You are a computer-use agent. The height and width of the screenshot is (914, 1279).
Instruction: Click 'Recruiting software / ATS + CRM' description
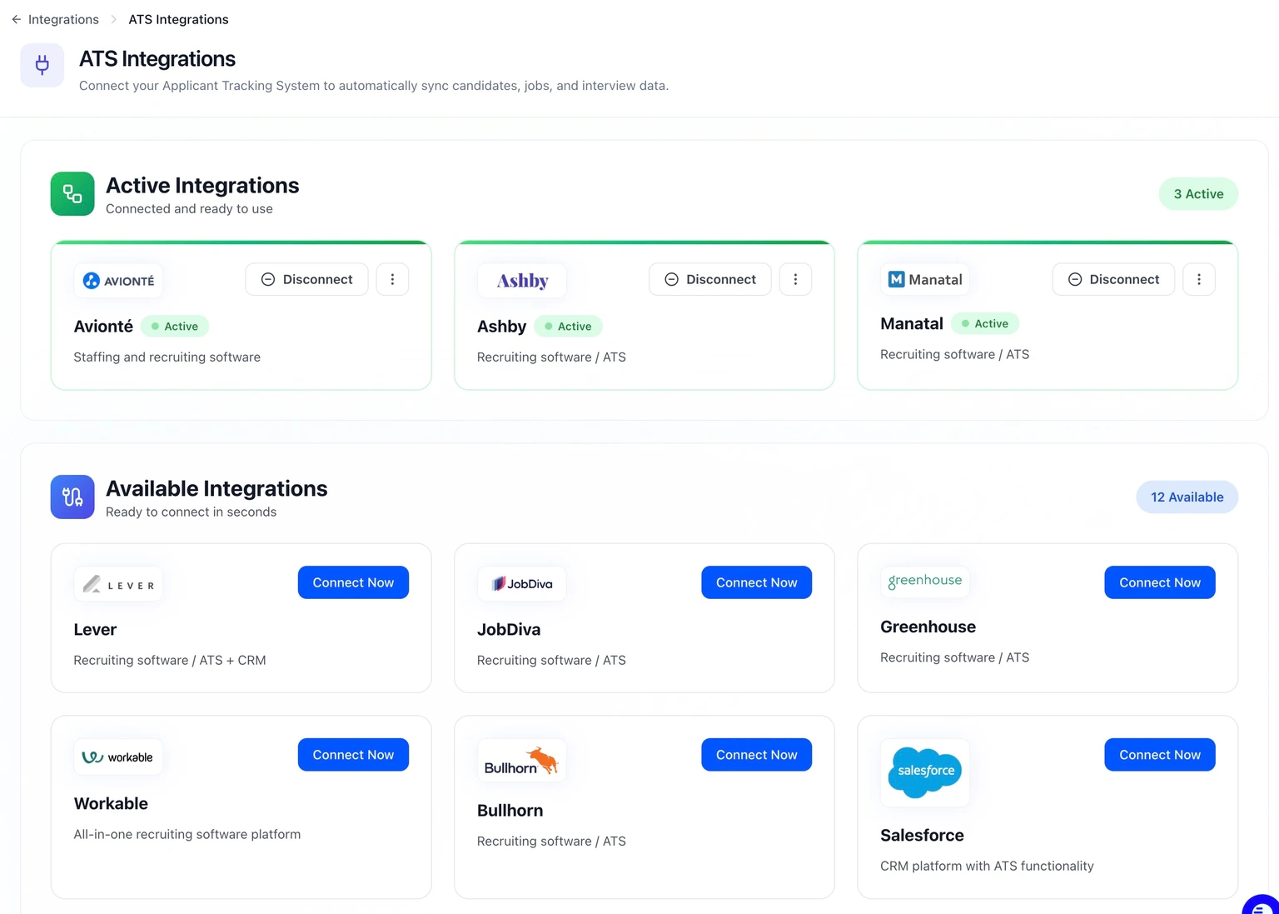[170, 661]
